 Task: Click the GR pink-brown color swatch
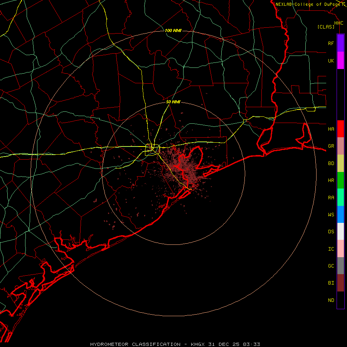click(x=340, y=146)
